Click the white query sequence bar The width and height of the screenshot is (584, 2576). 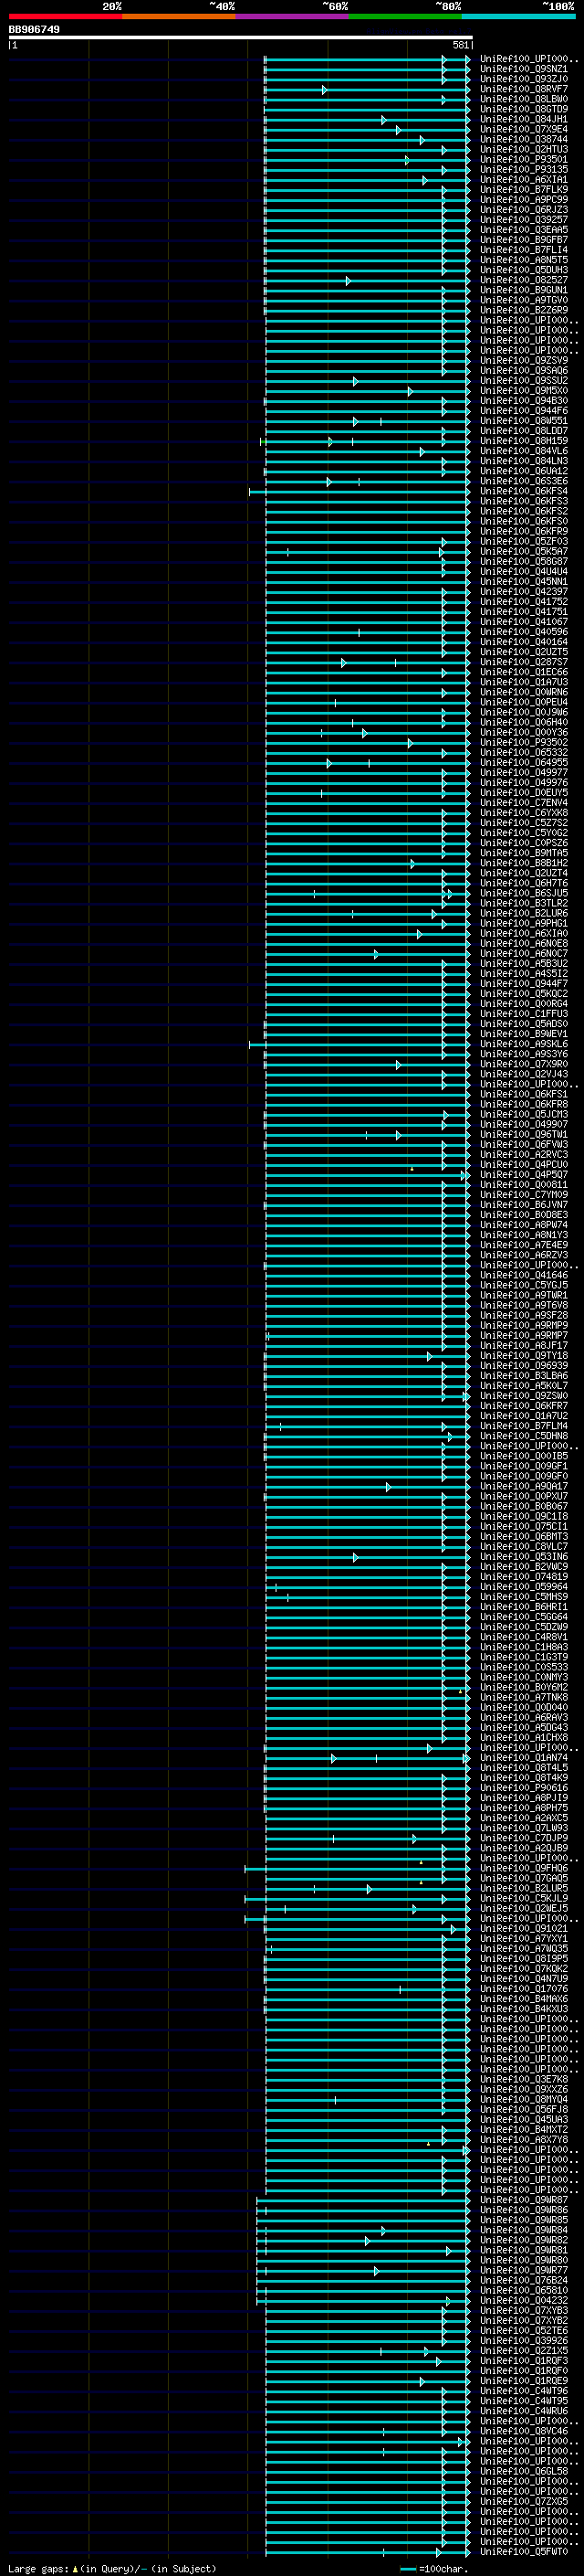[x=241, y=38]
